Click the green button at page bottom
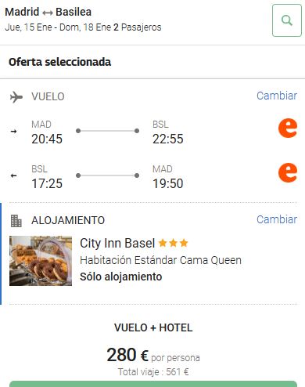 tap(153, 384)
